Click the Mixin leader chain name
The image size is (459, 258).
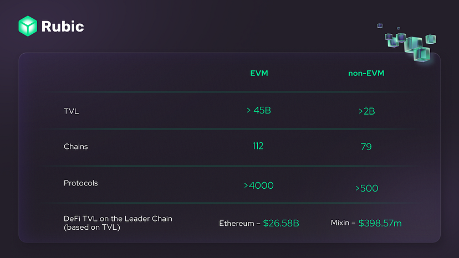(x=340, y=223)
